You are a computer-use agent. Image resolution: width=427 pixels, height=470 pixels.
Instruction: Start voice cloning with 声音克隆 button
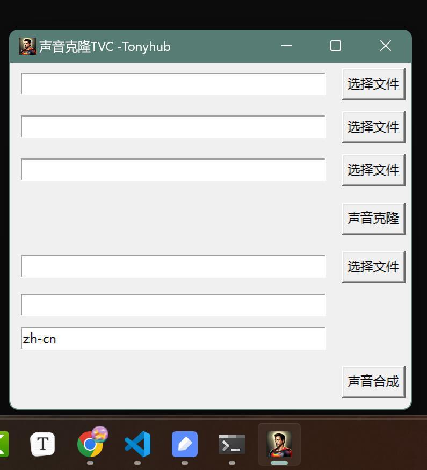tap(373, 219)
